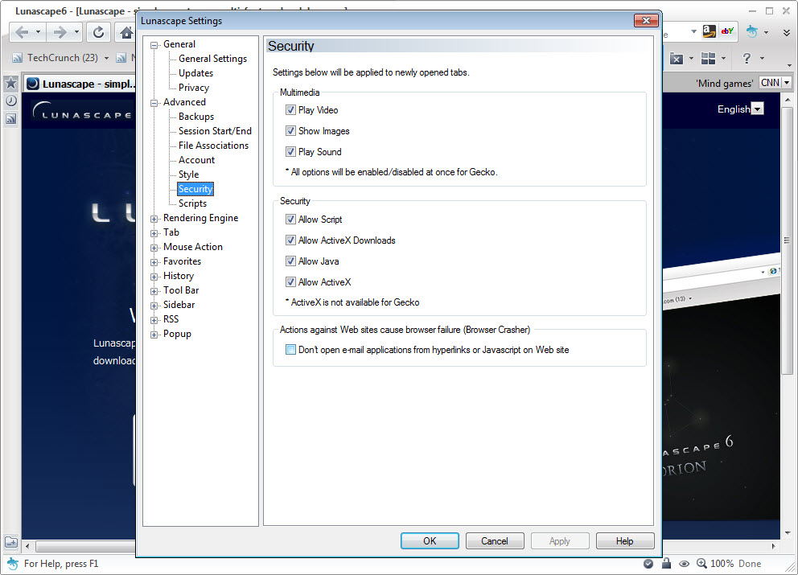Open the Favorites star sidebar icon

coord(10,83)
